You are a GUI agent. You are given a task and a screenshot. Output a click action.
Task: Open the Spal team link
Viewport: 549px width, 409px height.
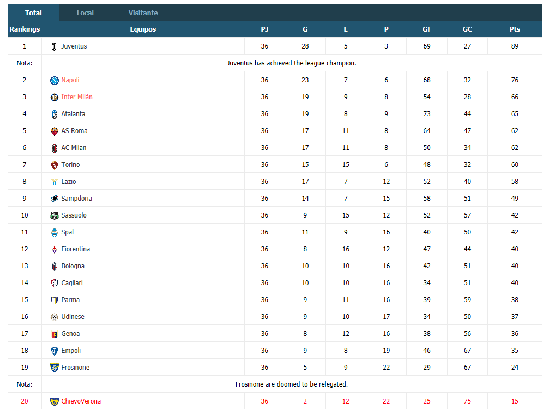[x=67, y=232]
